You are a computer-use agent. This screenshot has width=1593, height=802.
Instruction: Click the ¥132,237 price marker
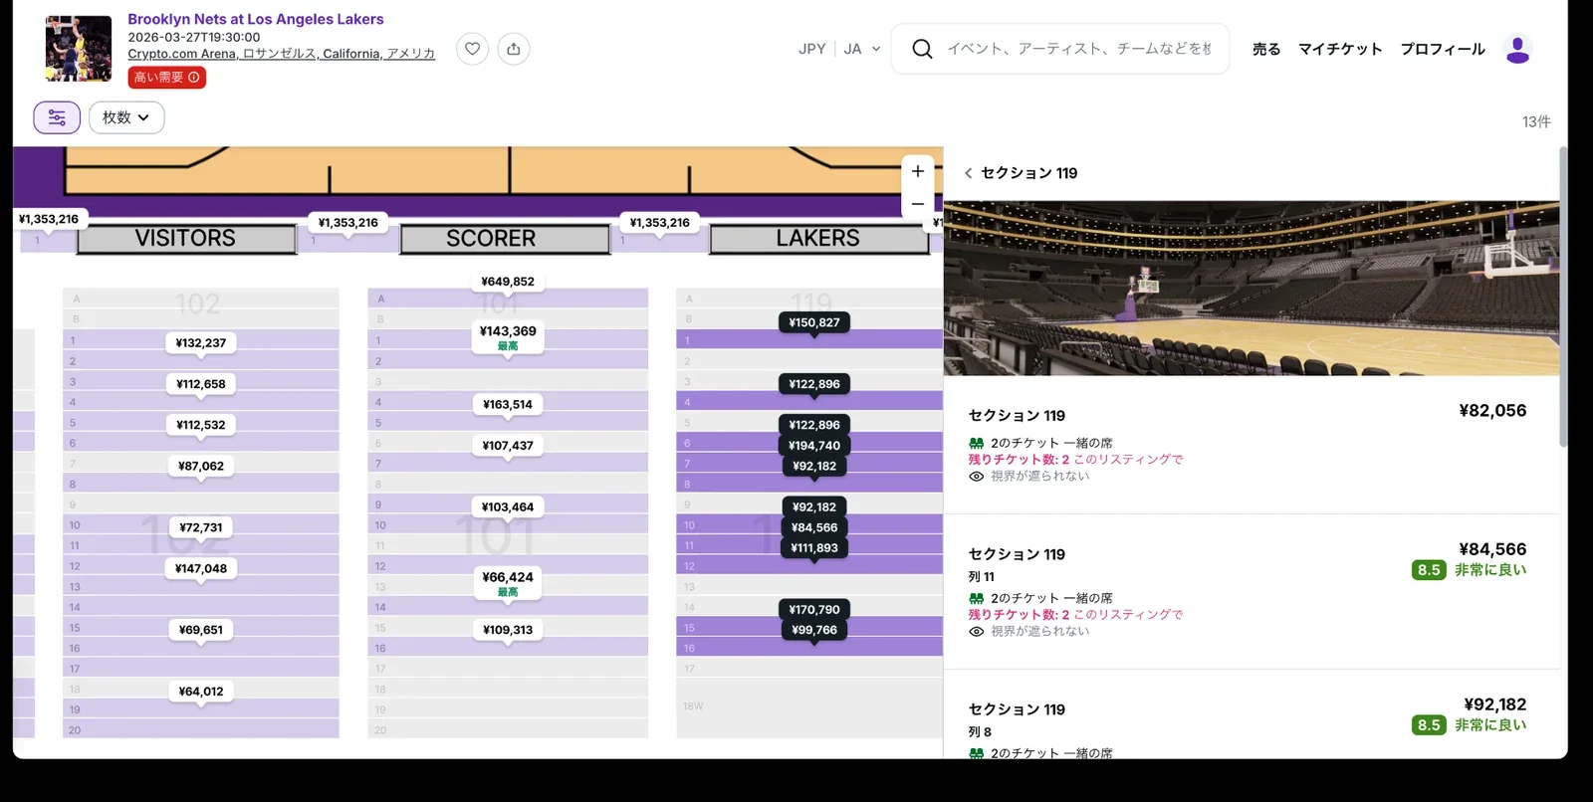click(x=201, y=343)
